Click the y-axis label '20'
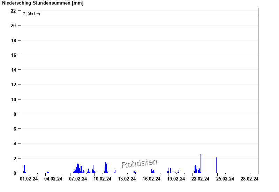Viewport: 279px width, 192px height. coord(13,25)
